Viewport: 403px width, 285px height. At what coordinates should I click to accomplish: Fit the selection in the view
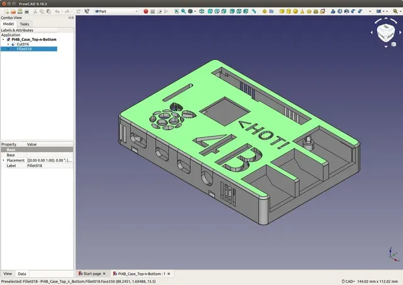pyautogui.click(x=183, y=11)
